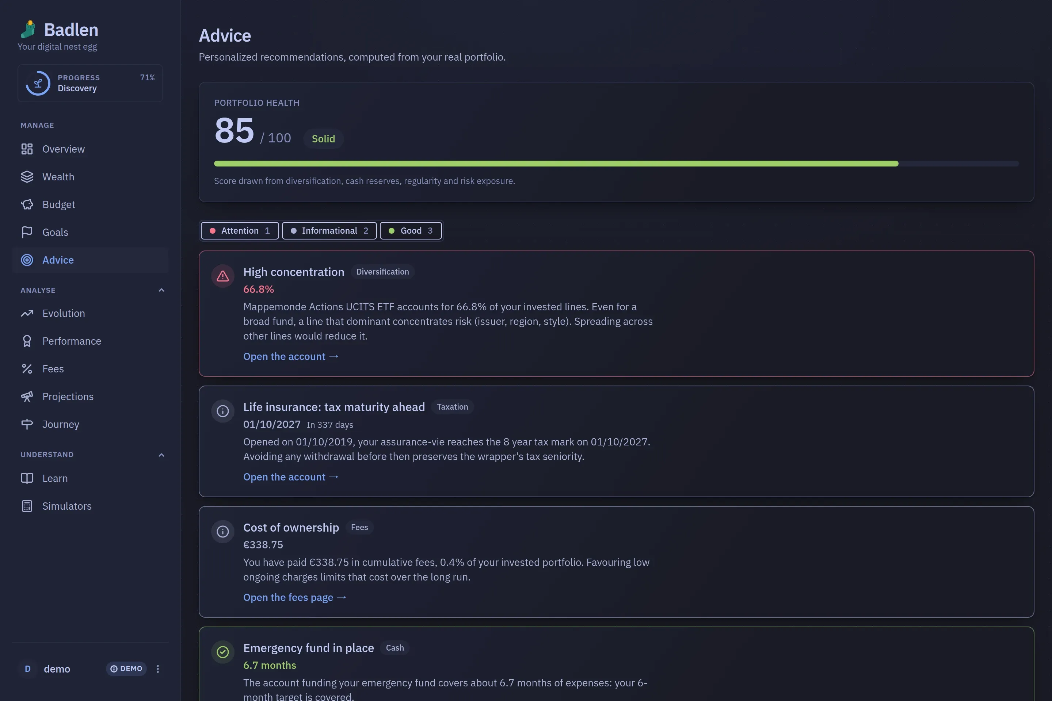Screen dimensions: 1052x701
Task: Click the warning triangle on High concentration
Action: (x=223, y=276)
